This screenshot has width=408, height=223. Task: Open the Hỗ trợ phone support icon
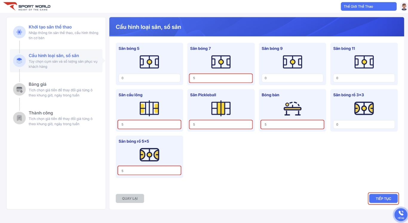[401, 214]
